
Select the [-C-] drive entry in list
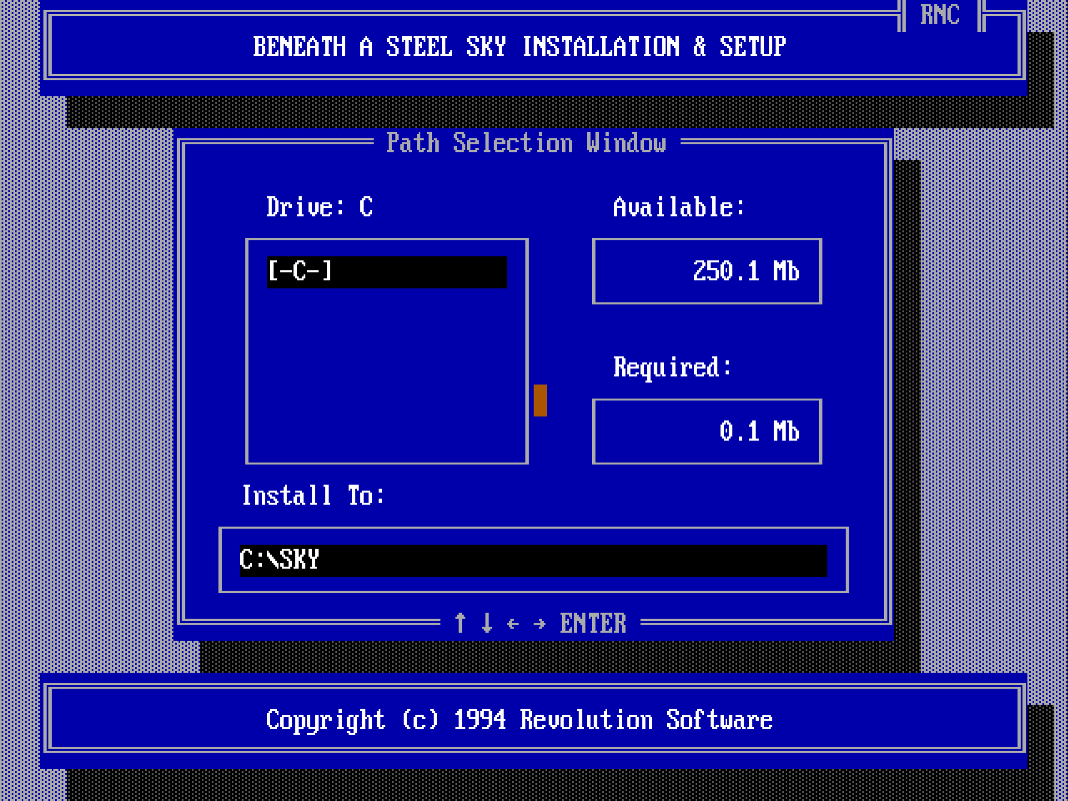387,272
